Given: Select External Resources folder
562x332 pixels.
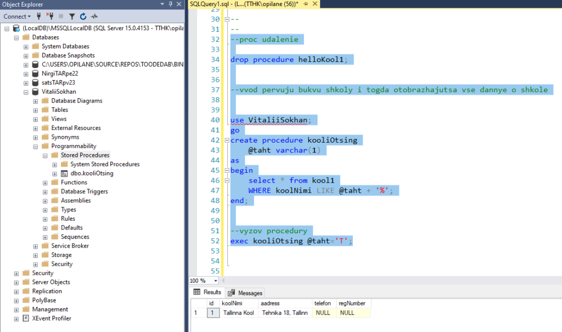Looking at the screenshot, I should pyautogui.click(x=76, y=128).
